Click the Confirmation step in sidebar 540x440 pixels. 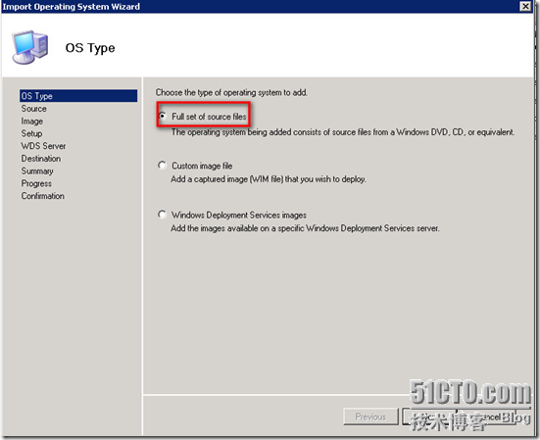[43, 196]
